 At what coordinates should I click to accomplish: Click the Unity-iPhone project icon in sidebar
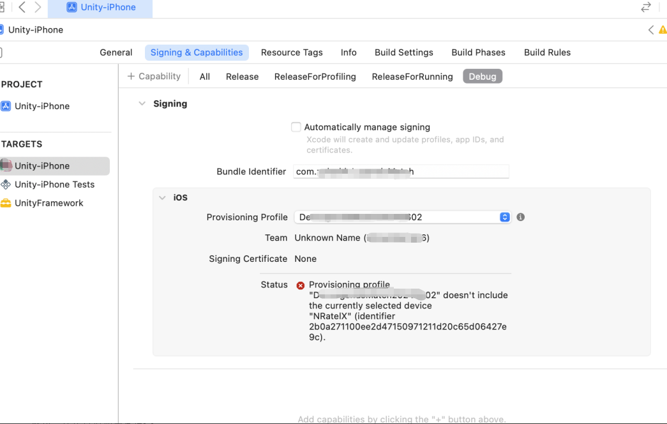click(x=6, y=106)
